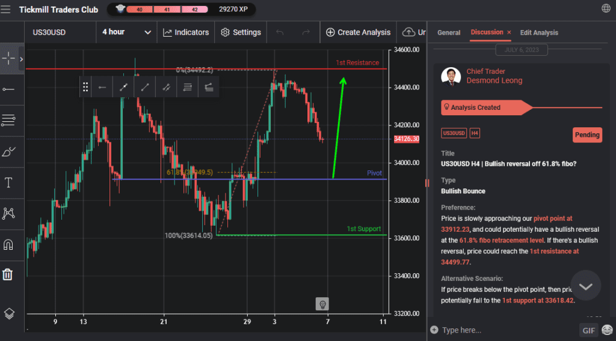Click the trash icon to delete drawings

pyautogui.click(x=8, y=275)
